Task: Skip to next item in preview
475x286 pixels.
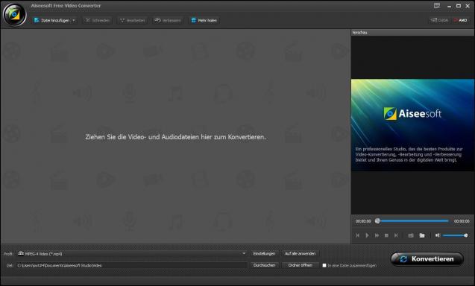Action: 396,235
